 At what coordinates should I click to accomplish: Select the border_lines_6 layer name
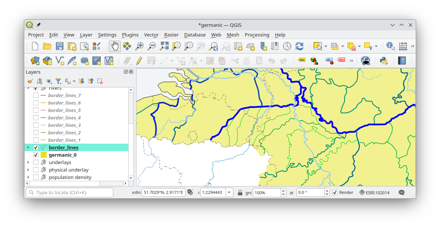click(64, 103)
